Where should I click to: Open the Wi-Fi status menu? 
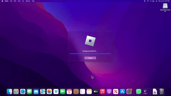coord(148,1)
